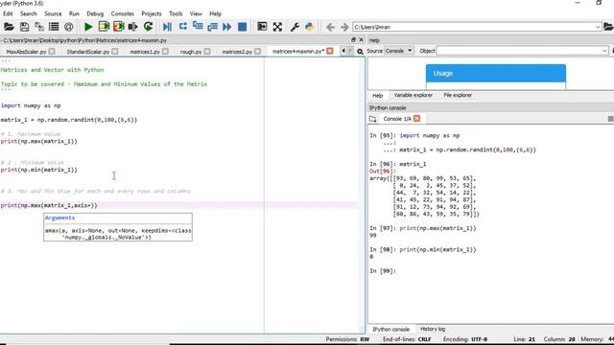Switch to File explorer tab

tap(458, 95)
